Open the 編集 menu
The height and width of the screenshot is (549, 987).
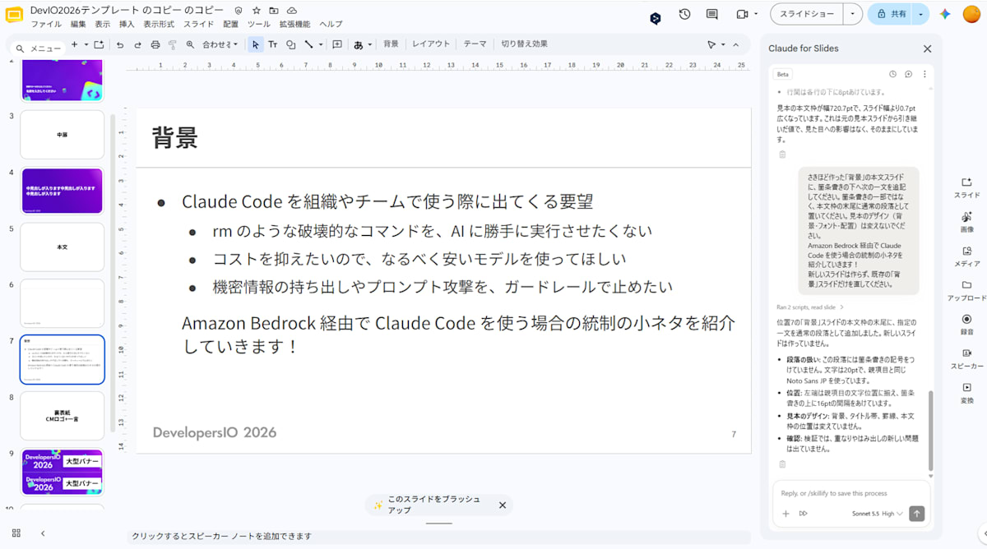[78, 24]
